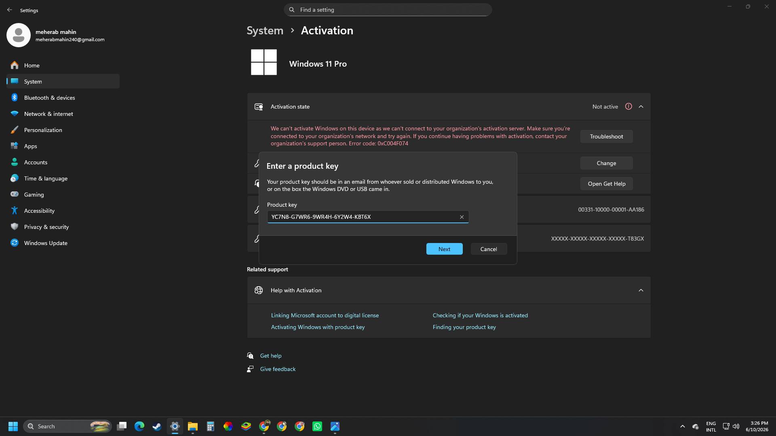
Task: Open the Windows Start menu
Action: (13, 426)
